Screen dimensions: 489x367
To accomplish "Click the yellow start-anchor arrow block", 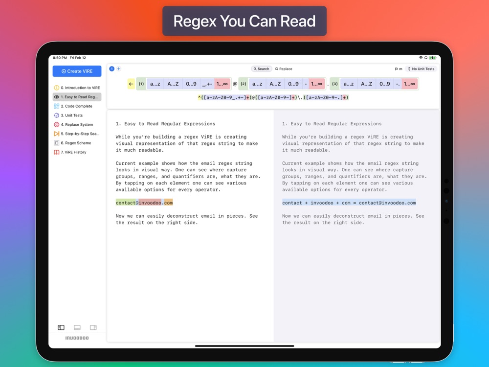I will tap(131, 84).
